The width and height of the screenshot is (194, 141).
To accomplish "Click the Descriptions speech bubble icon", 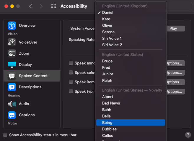I will pyautogui.click(x=12, y=87).
